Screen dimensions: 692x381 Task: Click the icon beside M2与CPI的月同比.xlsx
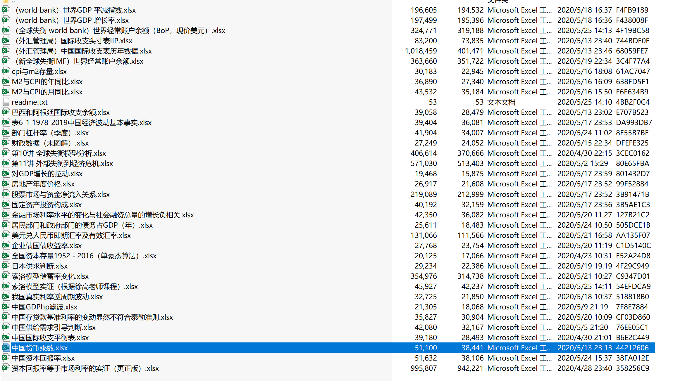(x=6, y=92)
